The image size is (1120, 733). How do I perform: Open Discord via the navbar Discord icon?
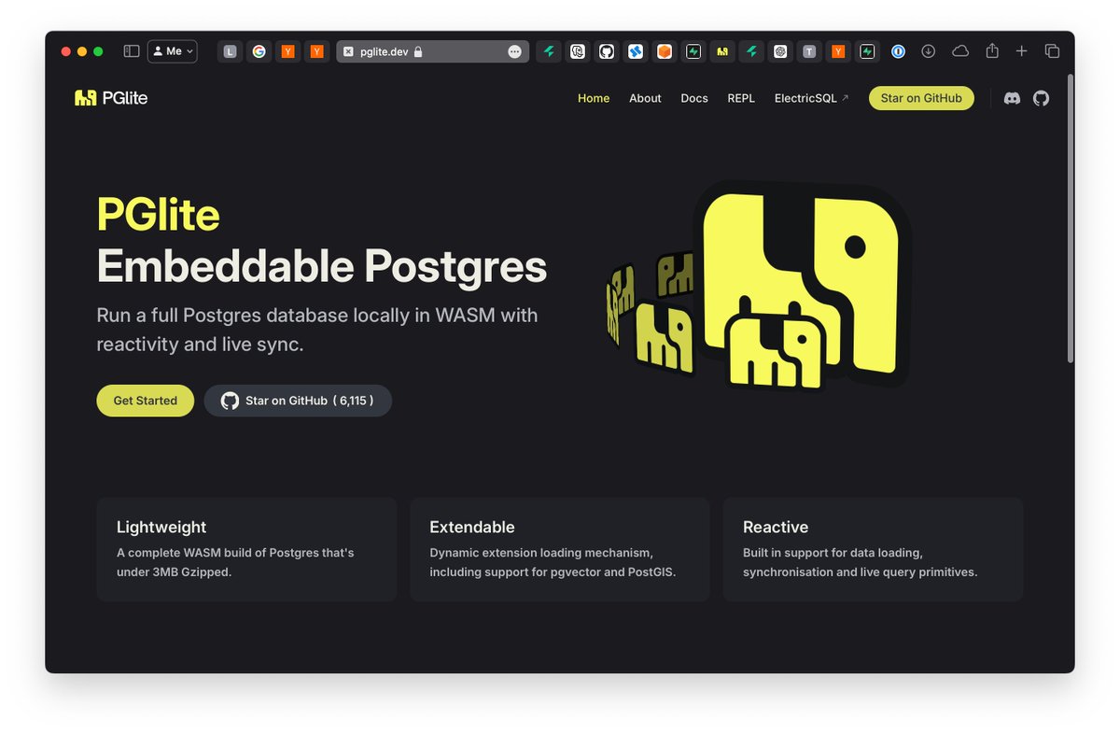coord(1012,98)
